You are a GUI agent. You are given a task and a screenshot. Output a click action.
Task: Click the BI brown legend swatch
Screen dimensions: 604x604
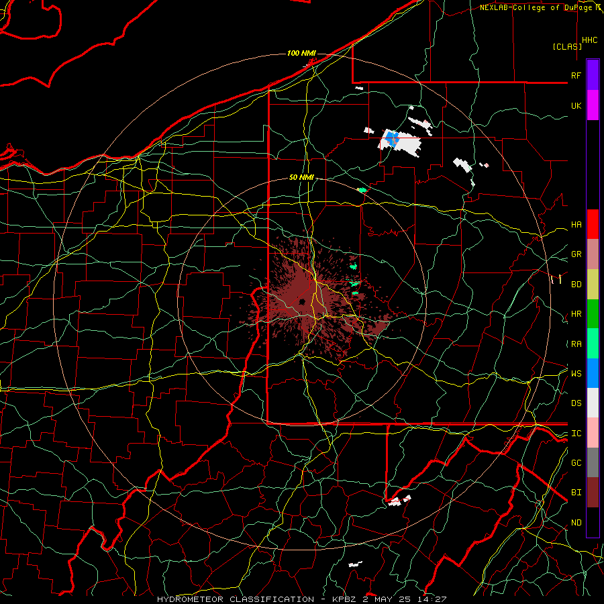593,493
